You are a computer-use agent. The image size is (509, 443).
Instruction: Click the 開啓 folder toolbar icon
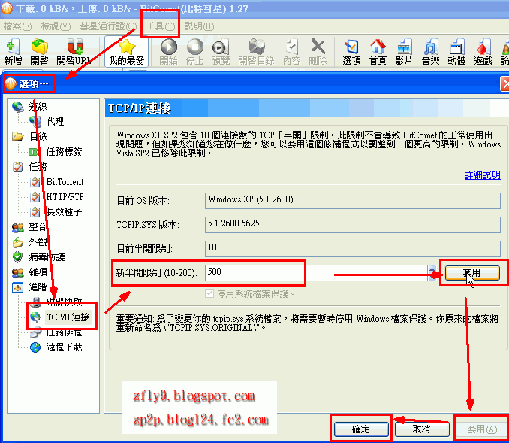tap(39, 52)
